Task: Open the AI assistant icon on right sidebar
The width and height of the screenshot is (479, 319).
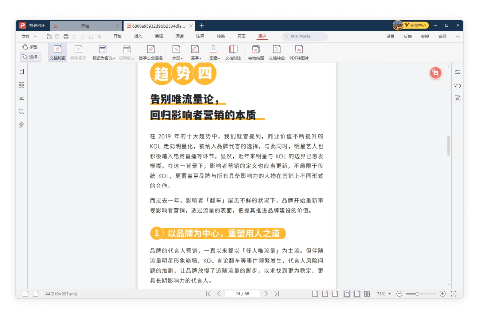Action: click(x=458, y=98)
